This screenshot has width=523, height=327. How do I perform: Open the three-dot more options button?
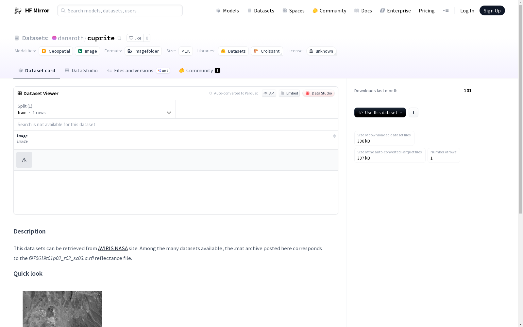413,112
